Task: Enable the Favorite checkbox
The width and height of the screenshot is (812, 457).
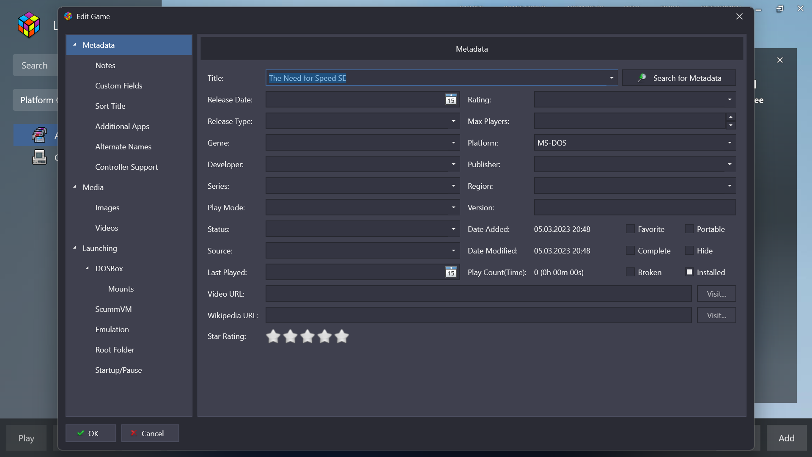Action: 630,229
